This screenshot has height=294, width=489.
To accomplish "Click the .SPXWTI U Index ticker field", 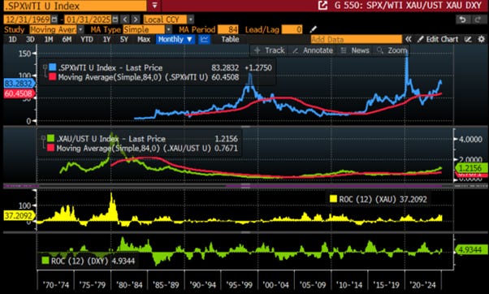I will pyautogui.click(x=76, y=6).
